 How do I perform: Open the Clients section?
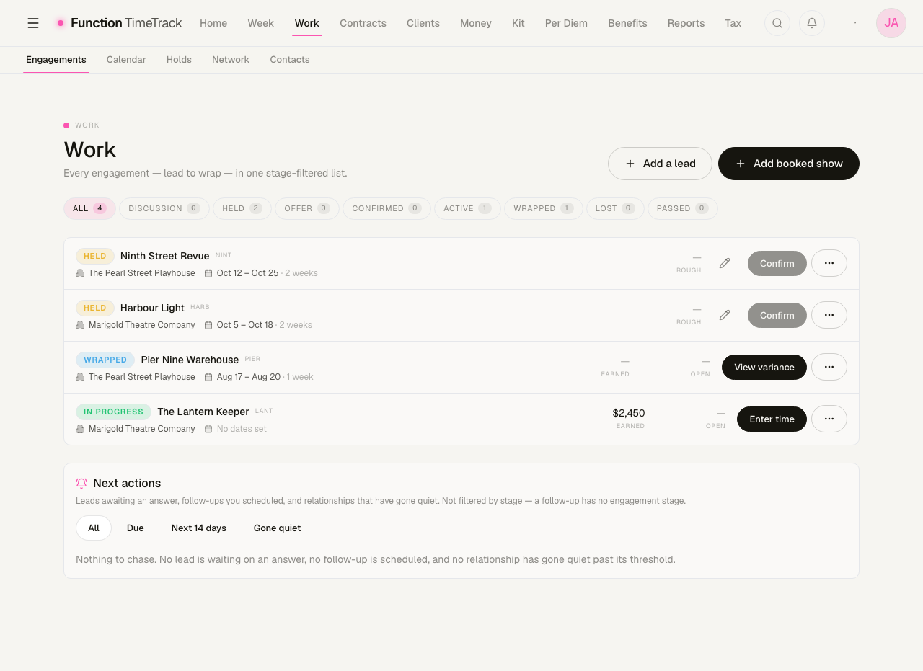click(x=423, y=23)
